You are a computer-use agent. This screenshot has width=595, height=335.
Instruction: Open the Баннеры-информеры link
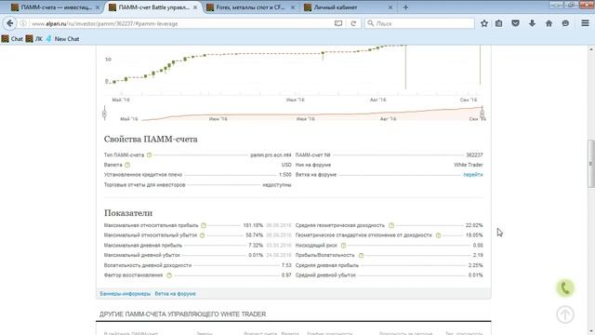(x=126, y=294)
